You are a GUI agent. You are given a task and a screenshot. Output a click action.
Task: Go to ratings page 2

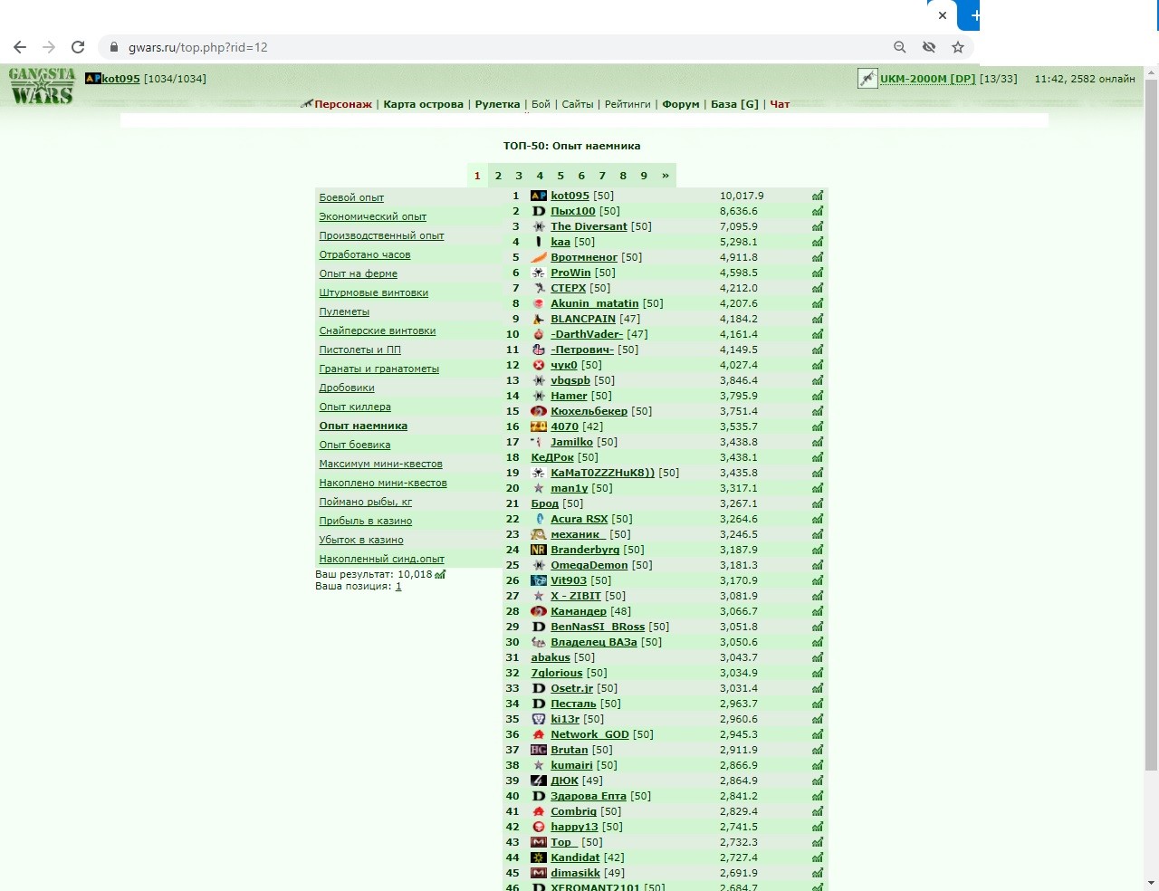[498, 176]
